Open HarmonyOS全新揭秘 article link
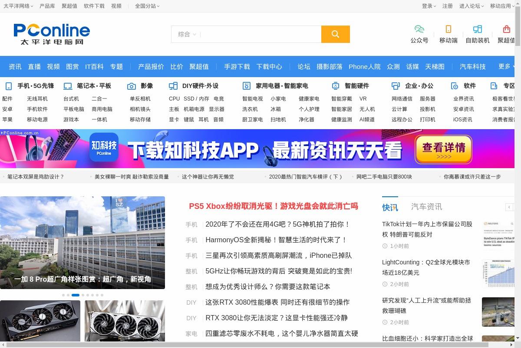 coord(277,240)
